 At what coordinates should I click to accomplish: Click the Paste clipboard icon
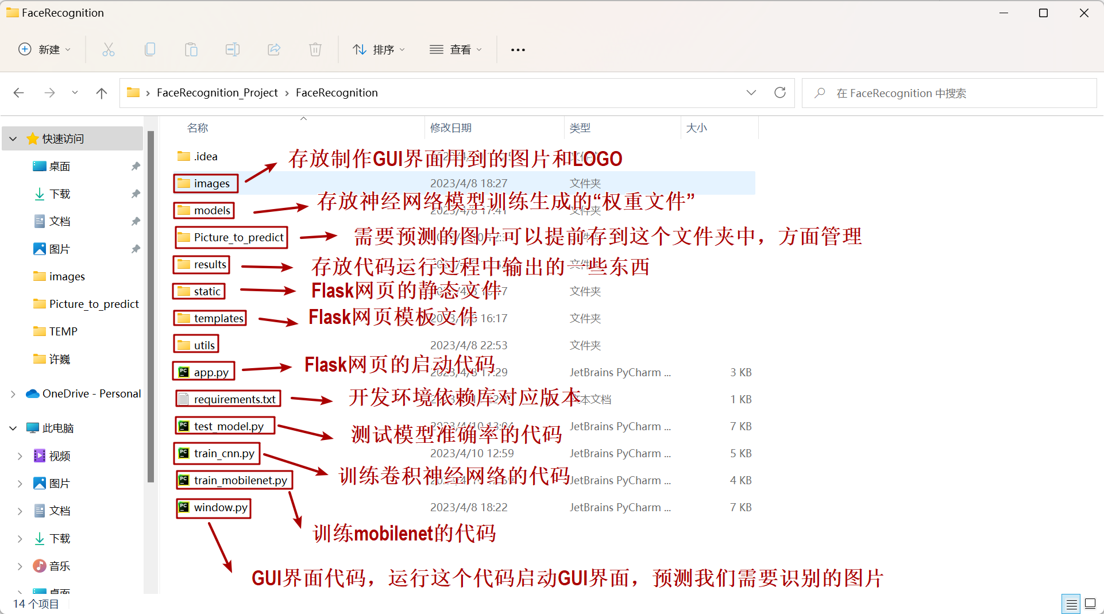(x=191, y=50)
